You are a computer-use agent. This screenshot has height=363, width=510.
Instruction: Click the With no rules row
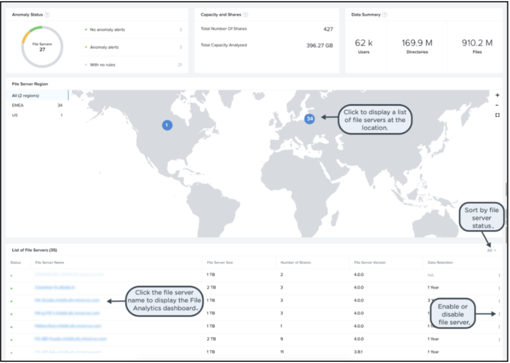point(134,65)
